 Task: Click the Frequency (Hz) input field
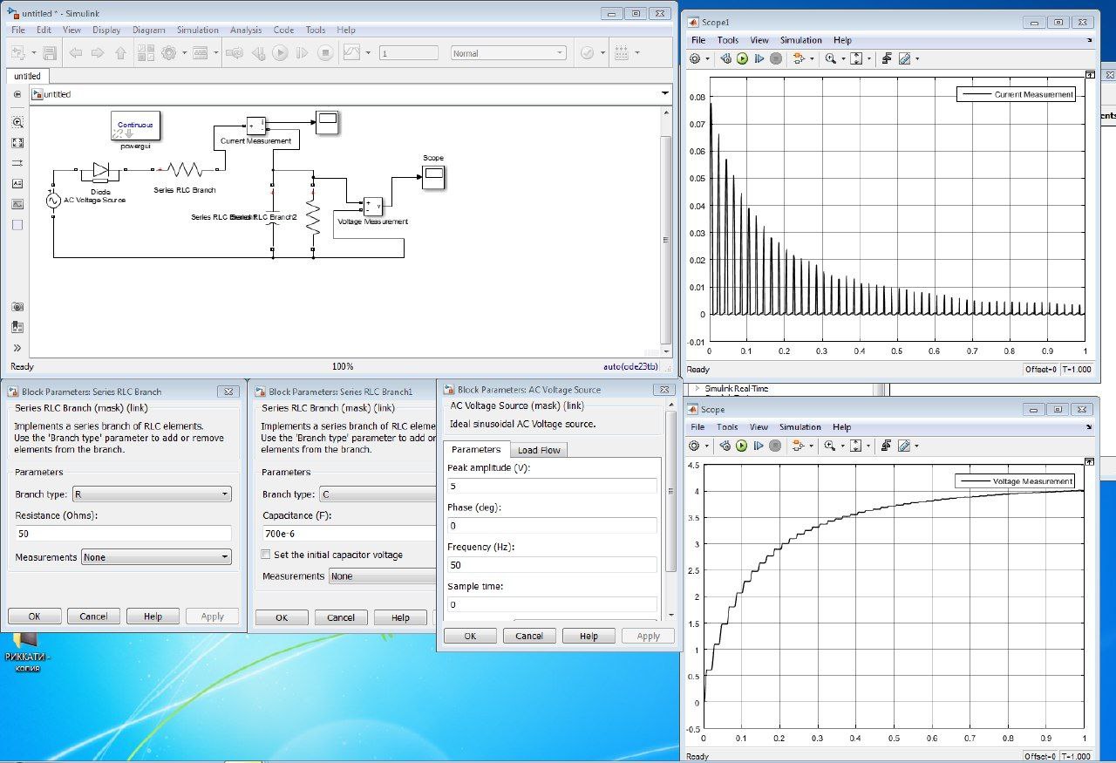pyautogui.click(x=552, y=564)
